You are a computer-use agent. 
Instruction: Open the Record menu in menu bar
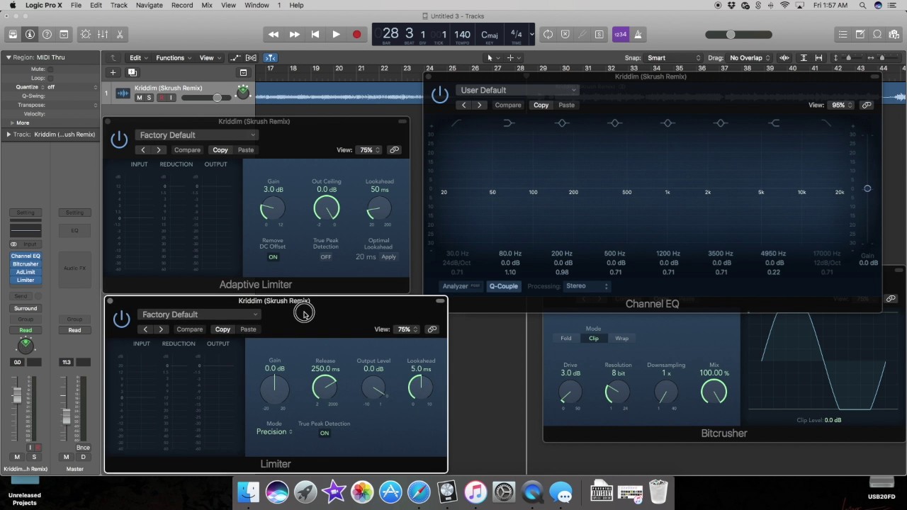[x=182, y=5]
